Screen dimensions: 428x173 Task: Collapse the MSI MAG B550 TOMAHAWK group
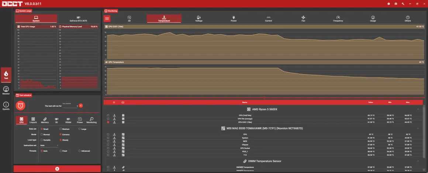[418, 128]
